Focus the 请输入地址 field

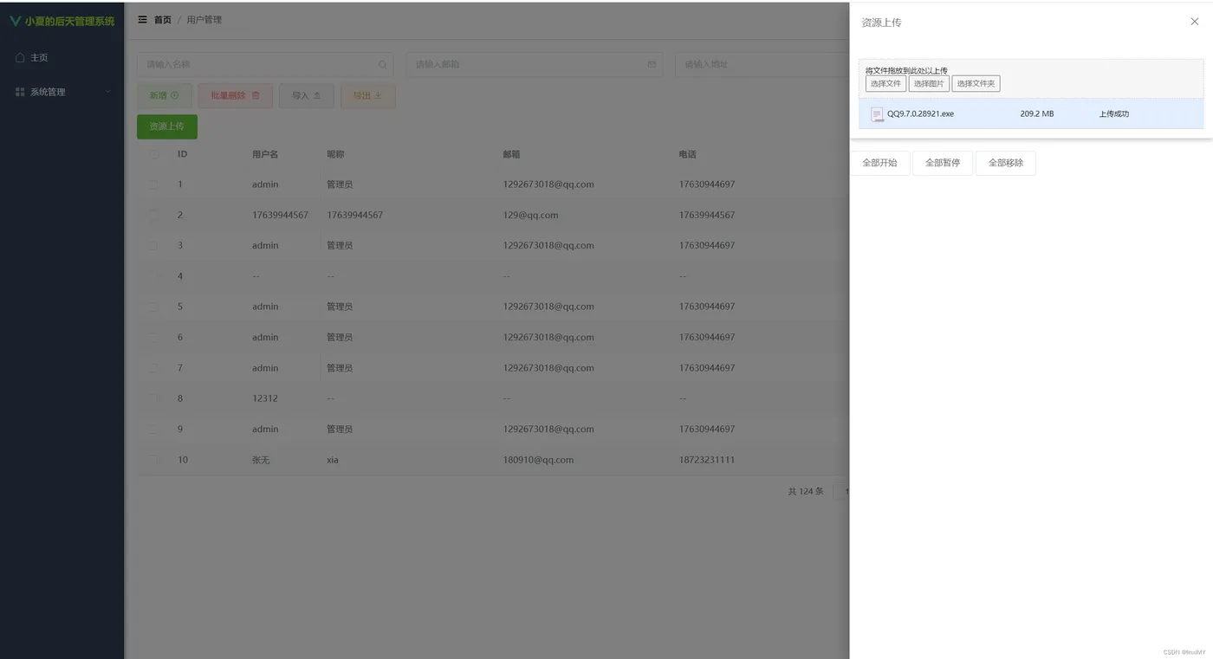pyautogui.click(x=762, y=64)
